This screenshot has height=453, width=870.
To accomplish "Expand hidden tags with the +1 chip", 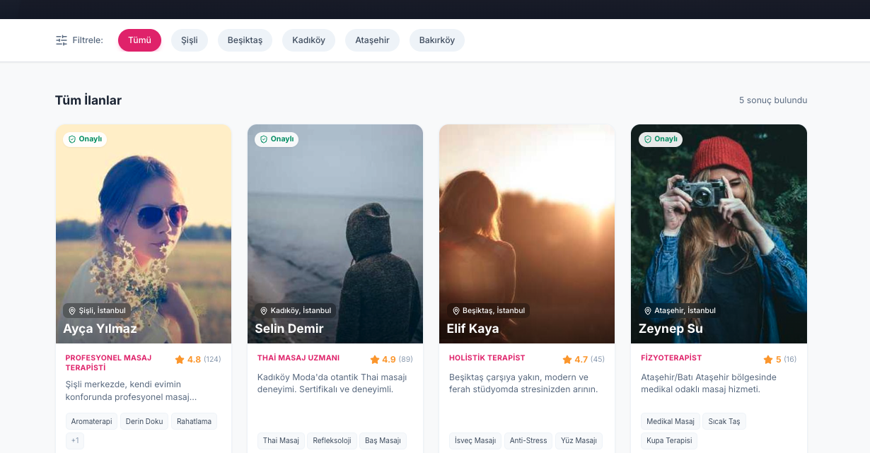I will 75,441.
